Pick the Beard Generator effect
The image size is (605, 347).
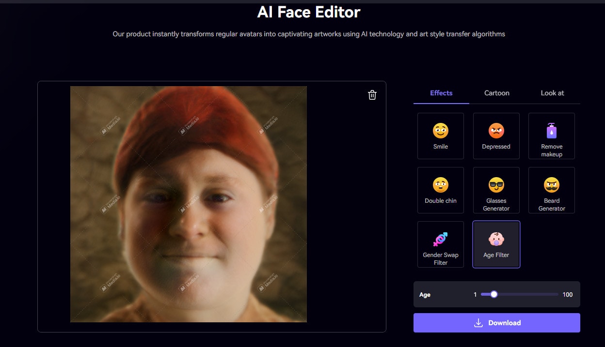pos(552,190)
